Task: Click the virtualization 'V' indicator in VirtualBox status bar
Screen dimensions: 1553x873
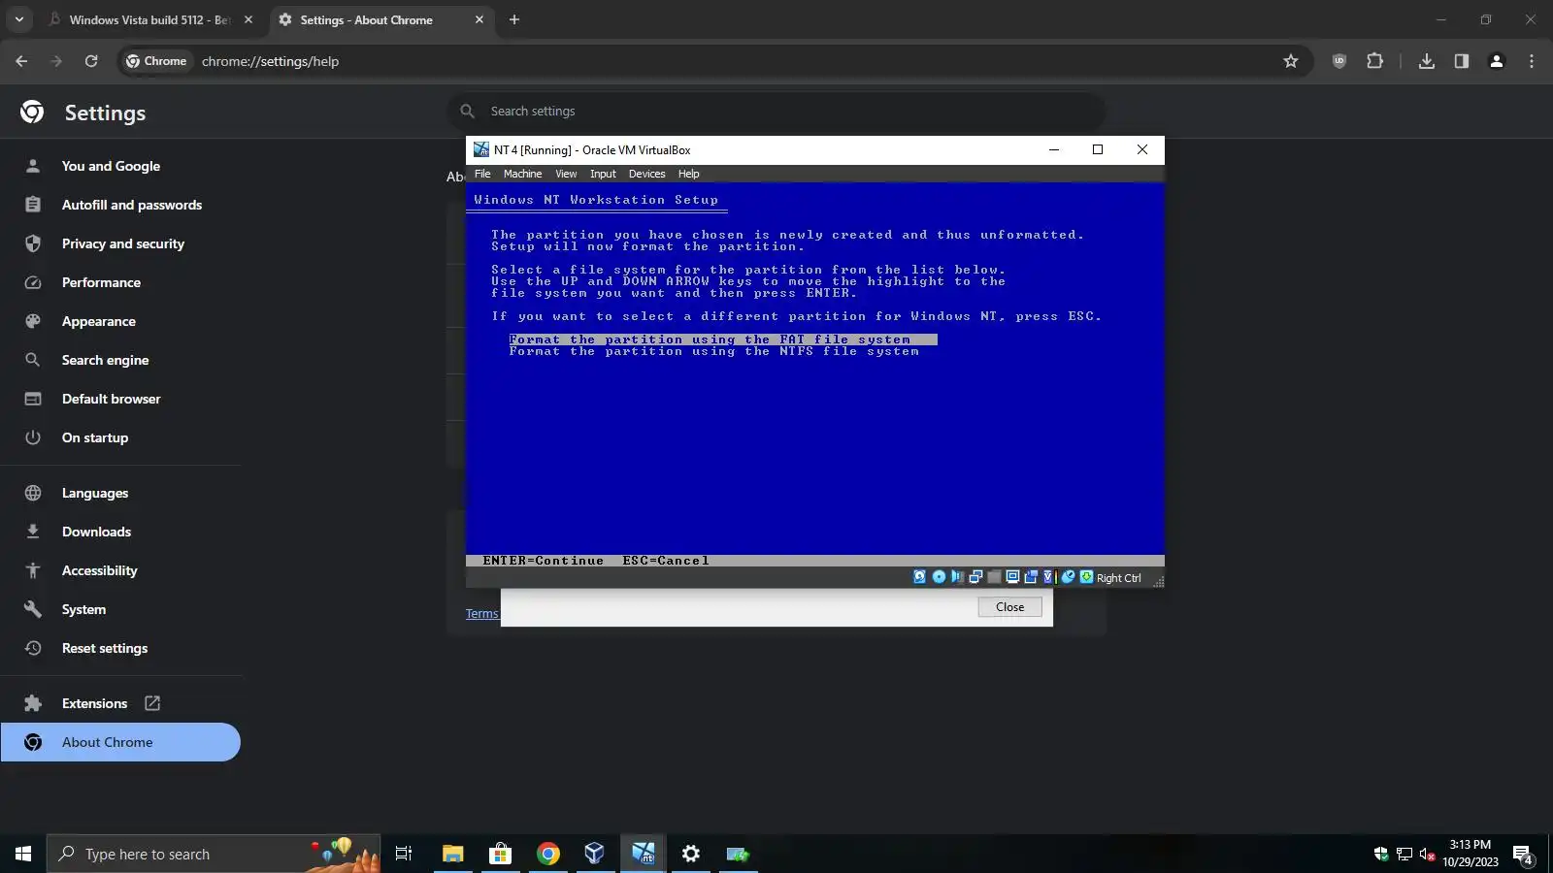Action: pyautogui.click(x=1048, y=577)
